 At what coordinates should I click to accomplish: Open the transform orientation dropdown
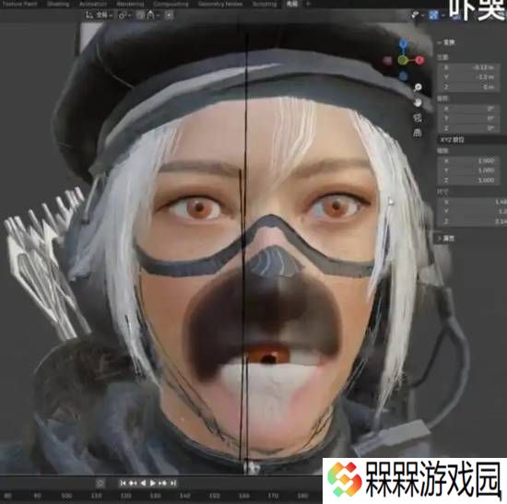pos(99,15)
